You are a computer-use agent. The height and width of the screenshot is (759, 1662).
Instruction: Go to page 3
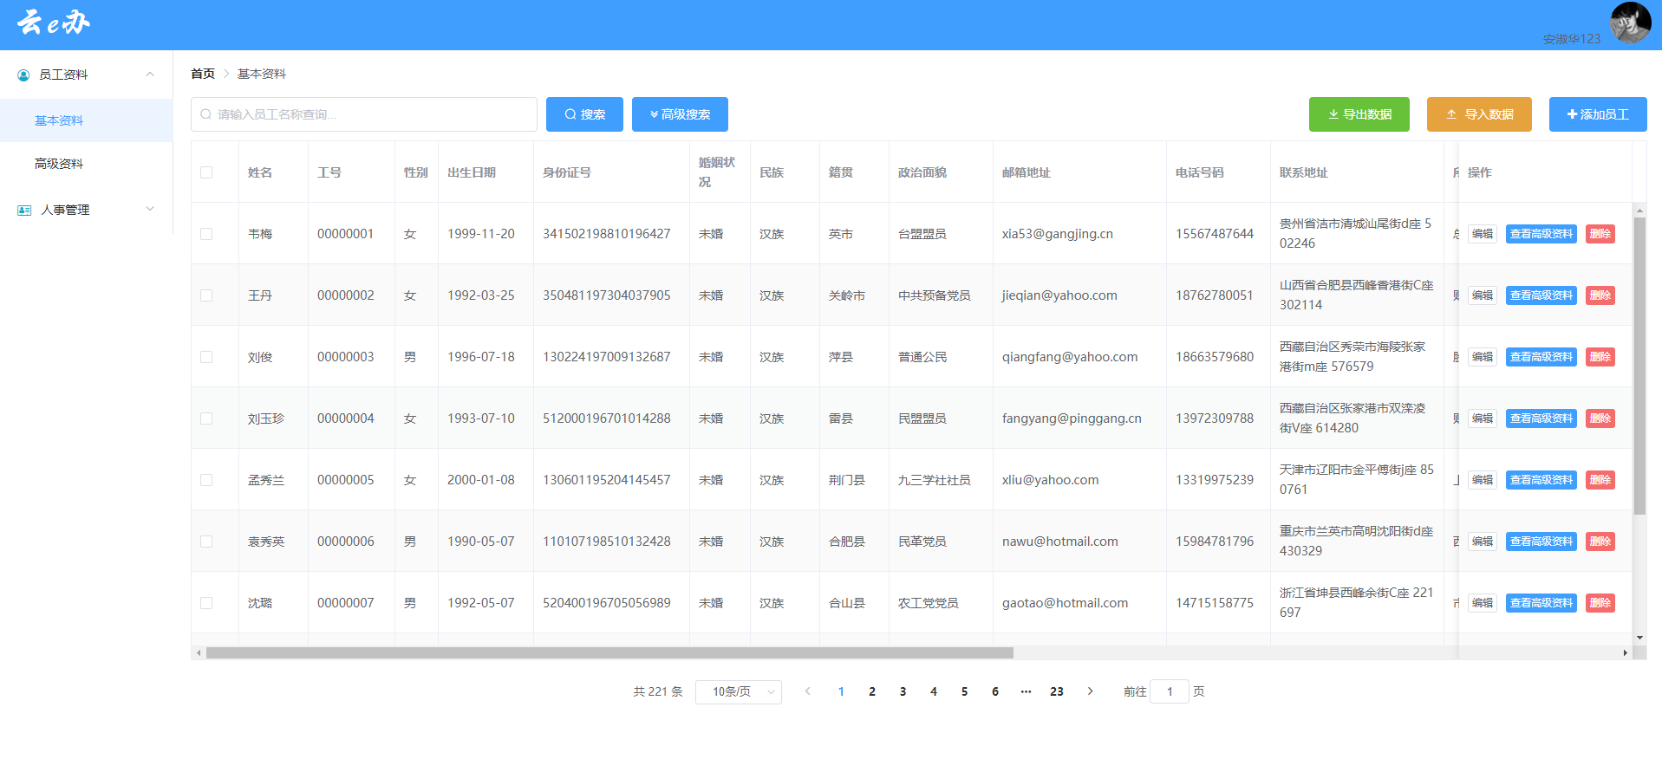903,691
